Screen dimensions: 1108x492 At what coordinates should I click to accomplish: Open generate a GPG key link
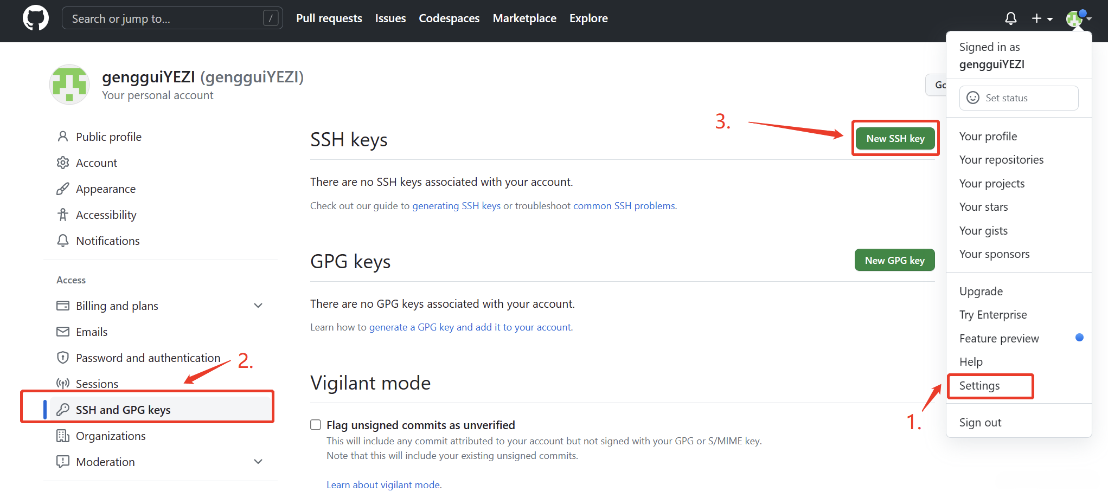tap(470, 327)
